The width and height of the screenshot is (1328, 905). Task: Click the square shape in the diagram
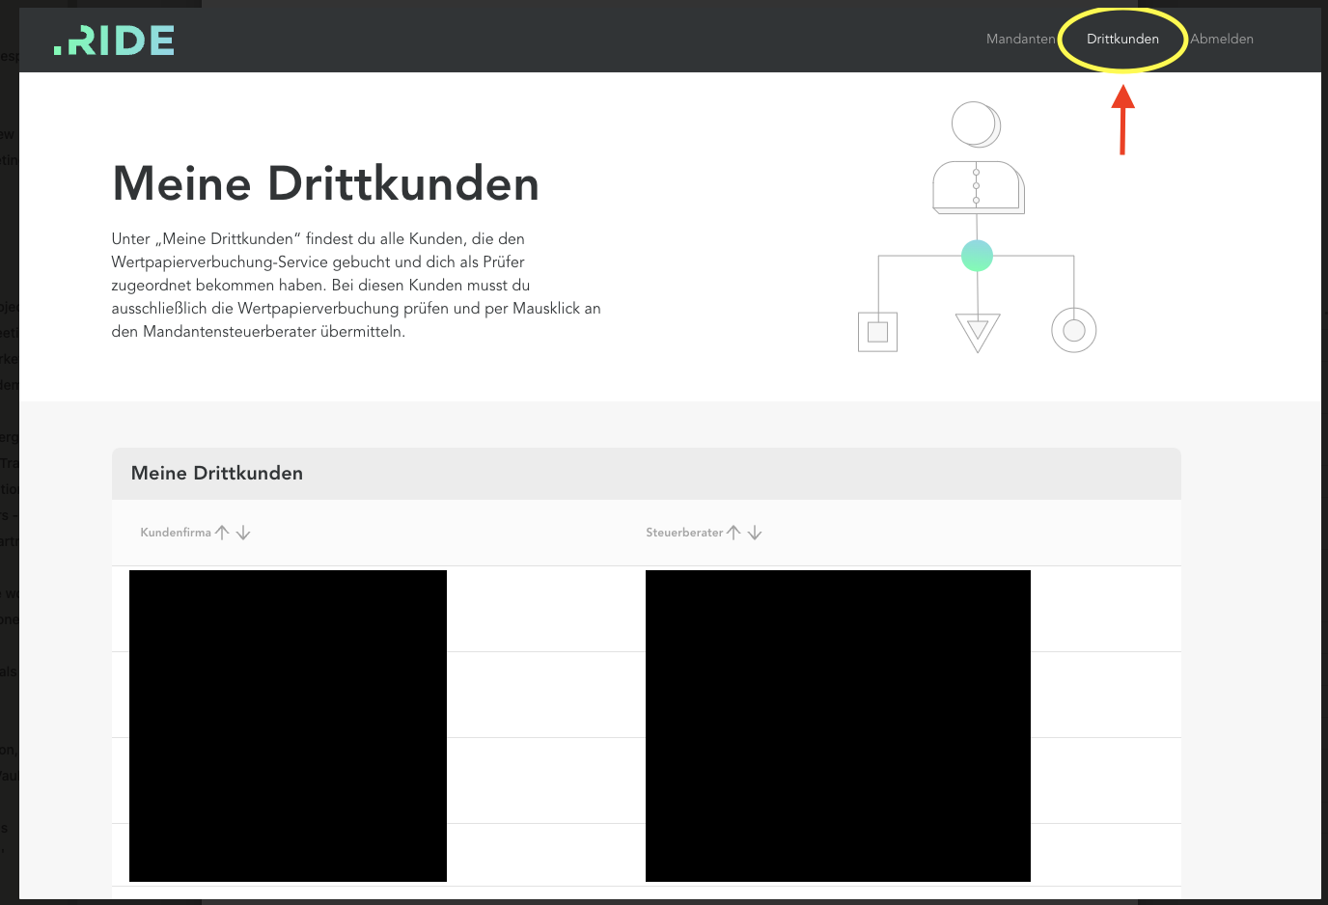pos(877,332)
